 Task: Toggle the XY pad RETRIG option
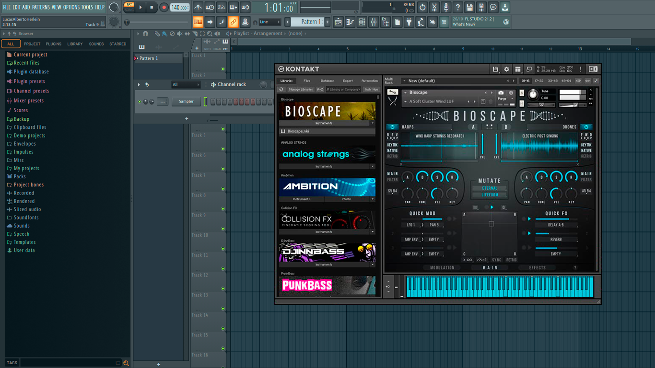pyautogui.click(x=512, y=260)
